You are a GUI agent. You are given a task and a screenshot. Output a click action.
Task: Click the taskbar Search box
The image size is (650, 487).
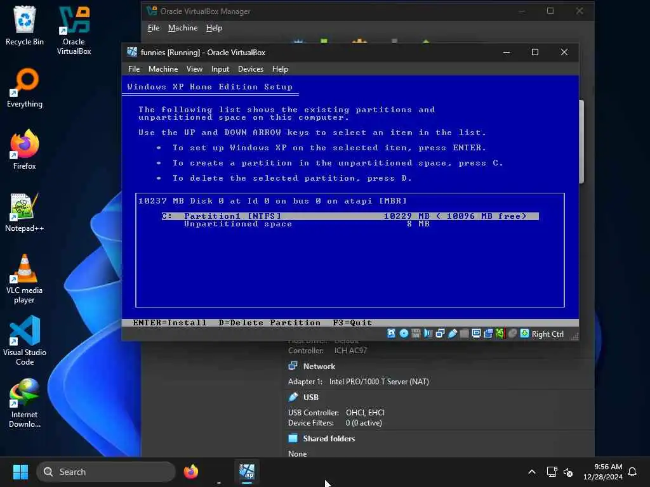[x=106, y=472]
